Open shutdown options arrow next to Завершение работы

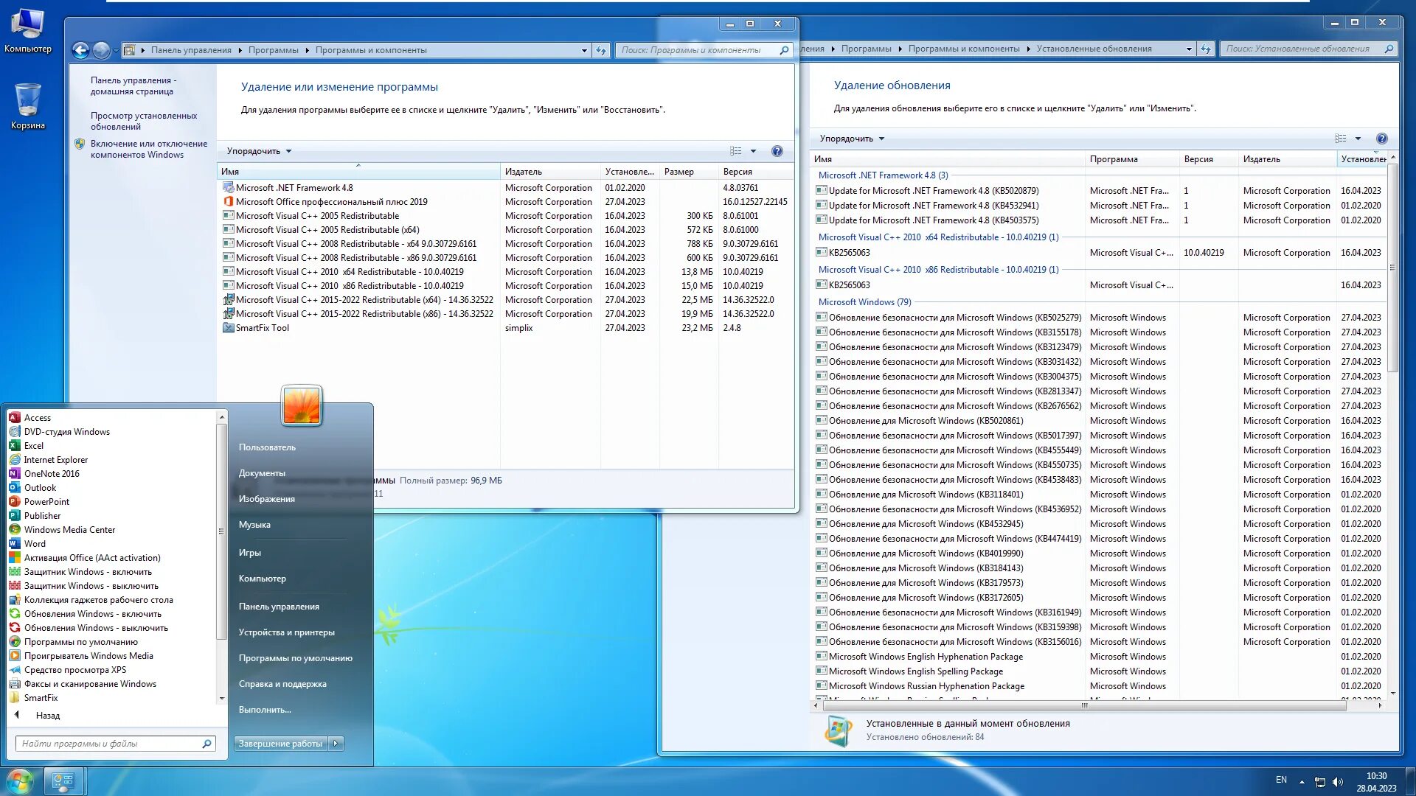[336, 744]
